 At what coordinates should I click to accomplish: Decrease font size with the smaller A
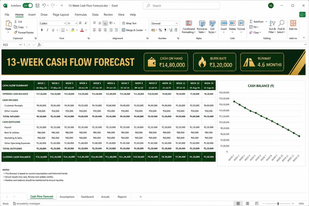85,23
